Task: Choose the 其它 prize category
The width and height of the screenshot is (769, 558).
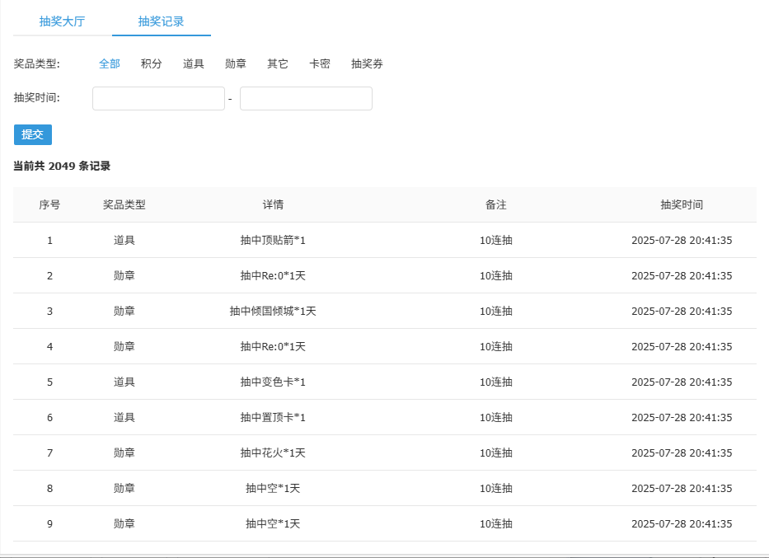Action: coord(277,63)
